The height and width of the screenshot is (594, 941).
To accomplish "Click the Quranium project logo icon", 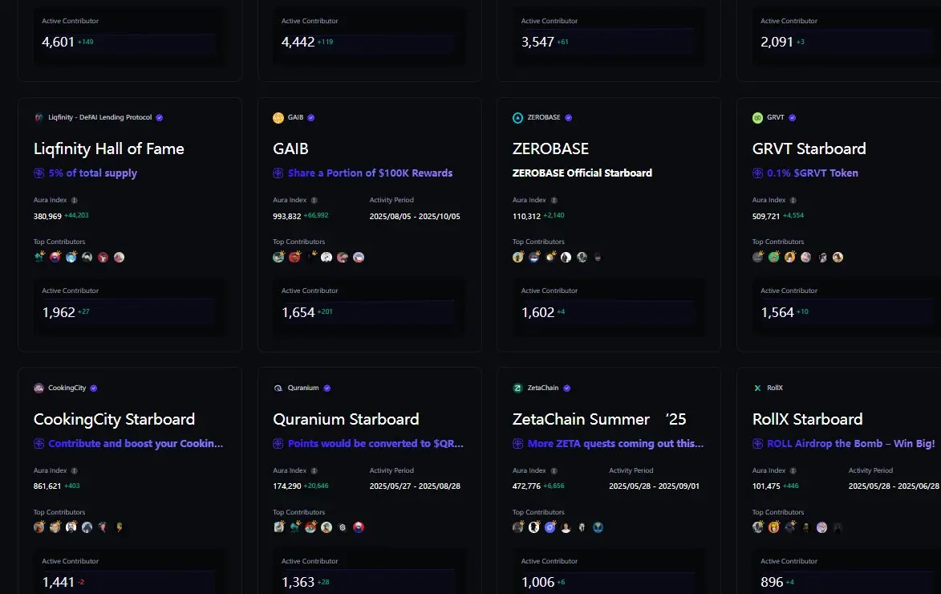I will [x=278, y=388].
